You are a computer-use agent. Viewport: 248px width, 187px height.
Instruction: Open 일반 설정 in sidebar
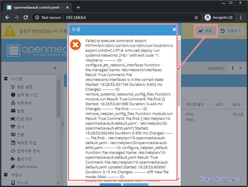[25, 87]
